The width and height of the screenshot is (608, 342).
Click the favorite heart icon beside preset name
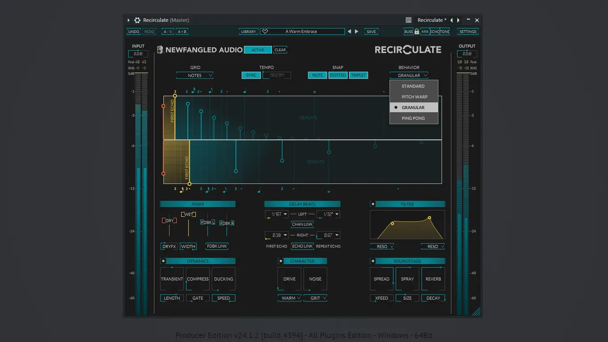coord(265,32)
